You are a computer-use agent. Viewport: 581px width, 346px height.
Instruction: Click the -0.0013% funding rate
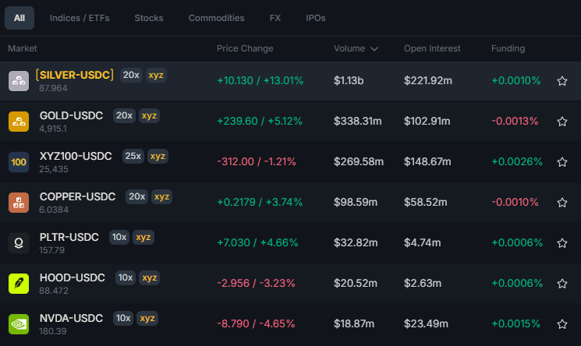515,121
